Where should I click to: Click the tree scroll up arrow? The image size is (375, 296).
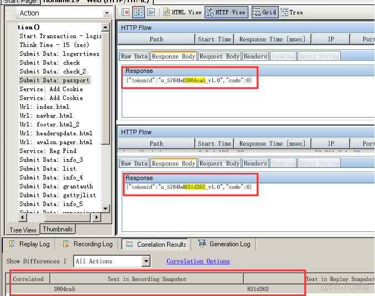click(106, 27)
